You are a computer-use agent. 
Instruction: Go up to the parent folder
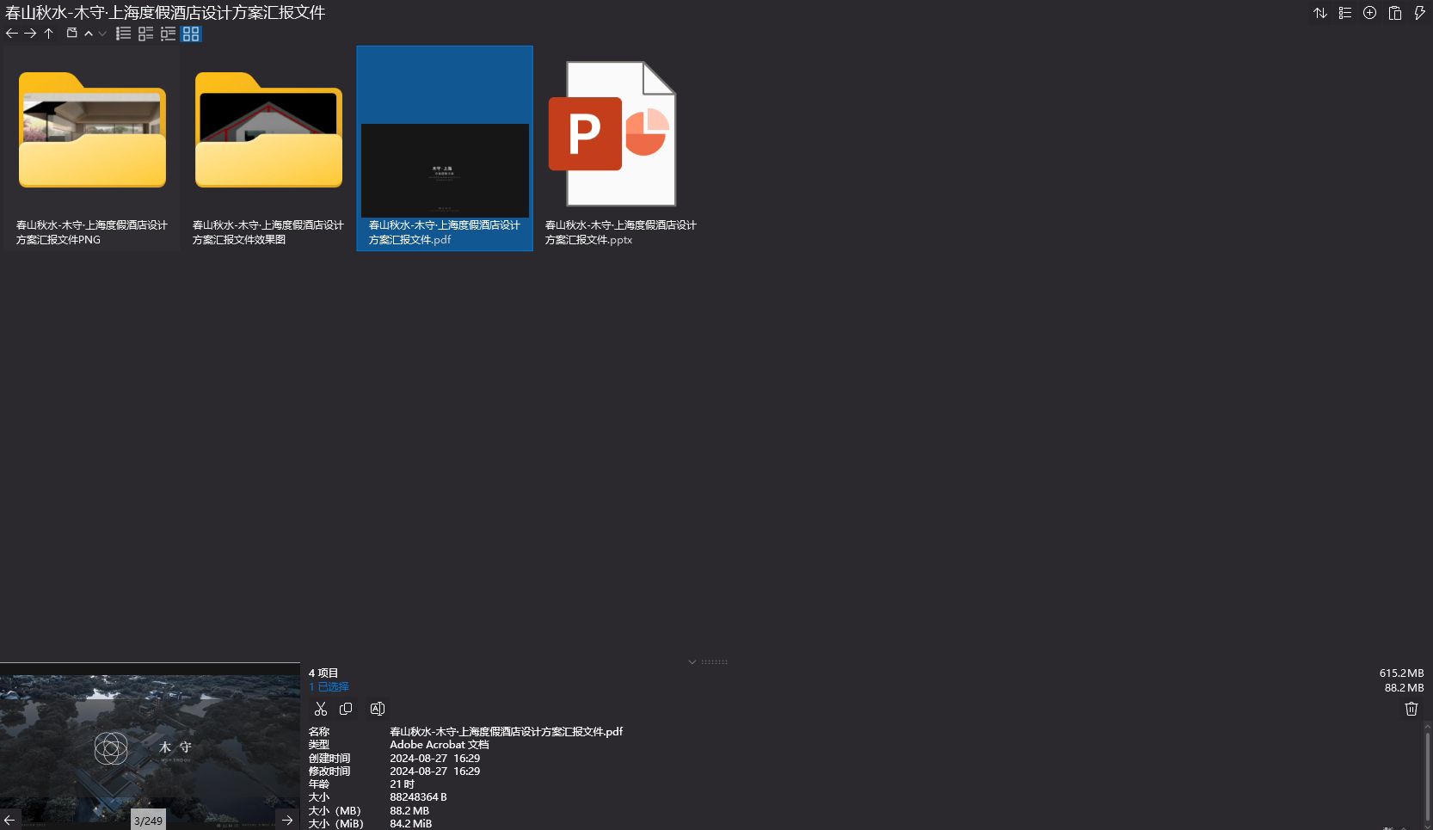click(49, 34)
